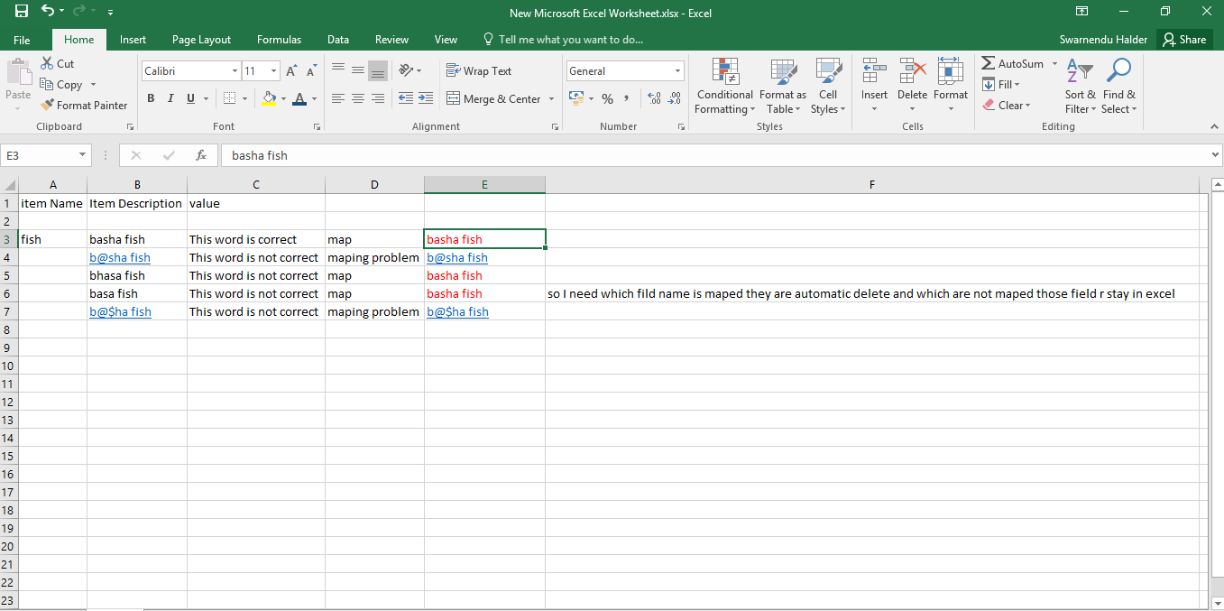Click the Increase Font Size icon
1224x611 pixels.
tap(291, 71)
